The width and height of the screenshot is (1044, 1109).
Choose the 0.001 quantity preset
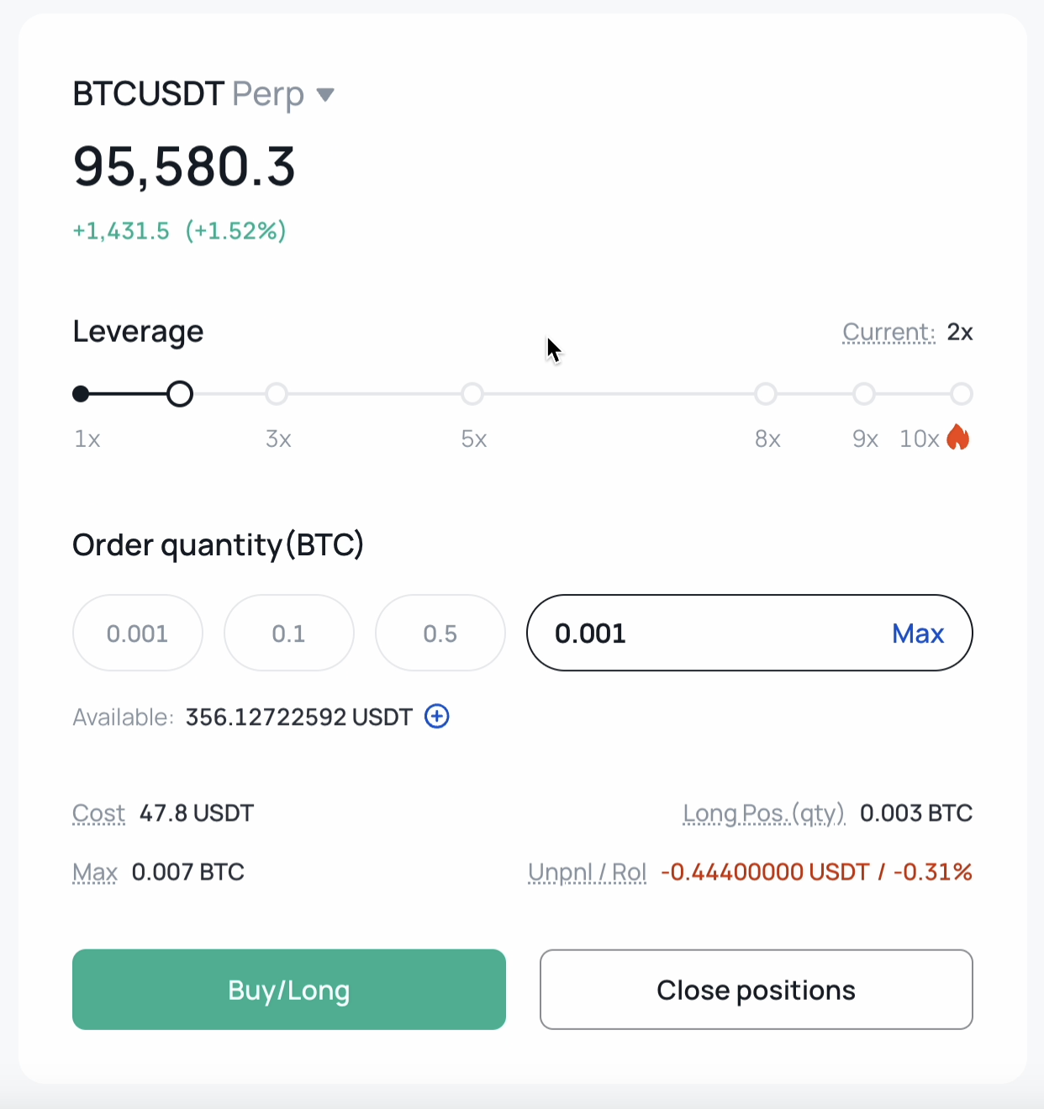click(x=138, y=633)
